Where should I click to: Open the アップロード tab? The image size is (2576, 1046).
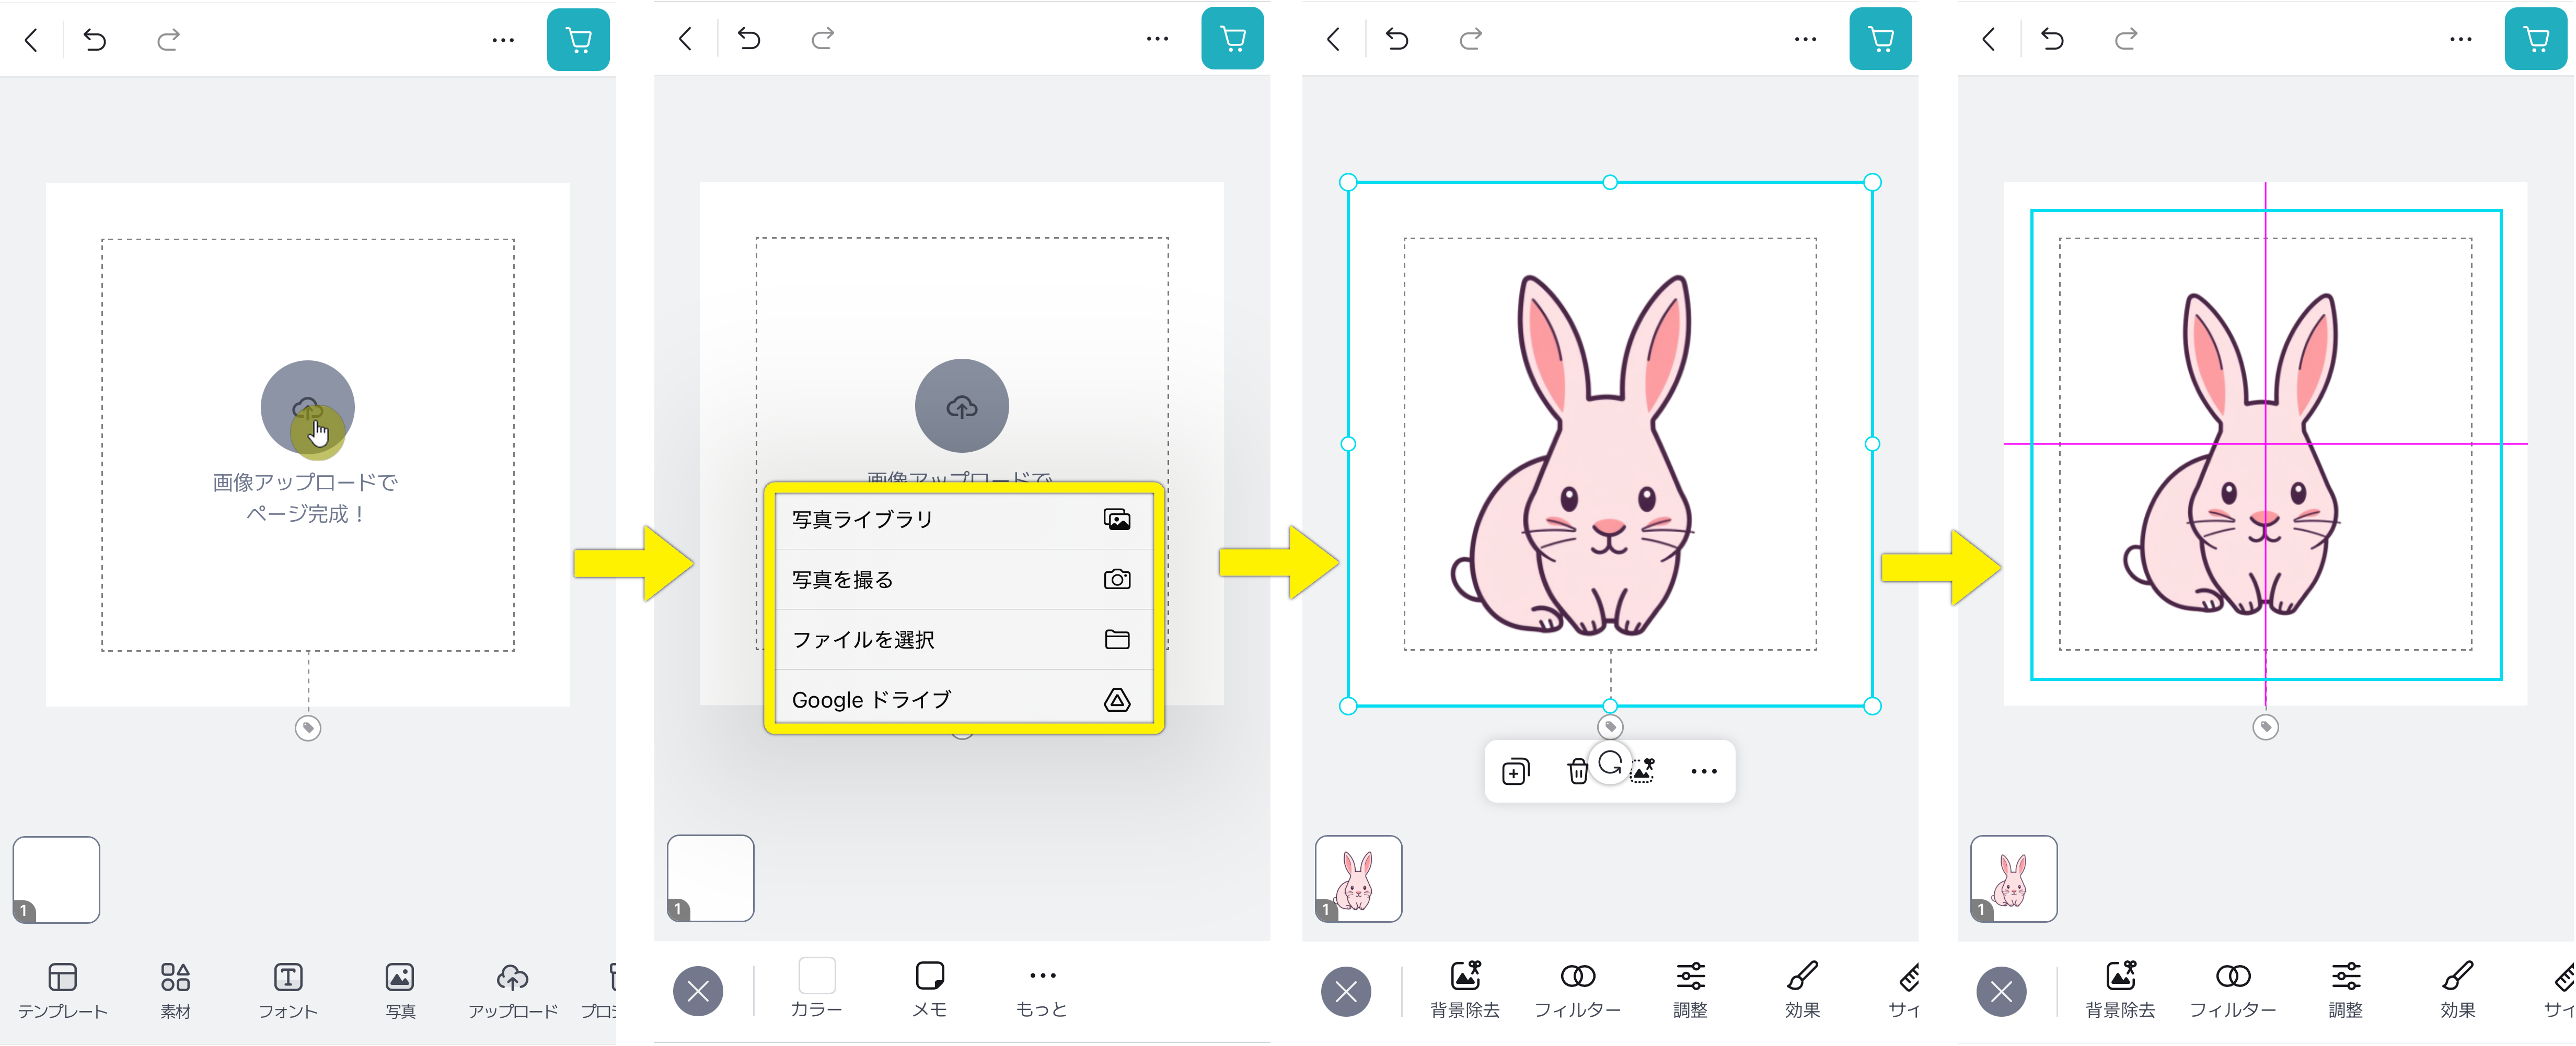(x=513, y=990)
